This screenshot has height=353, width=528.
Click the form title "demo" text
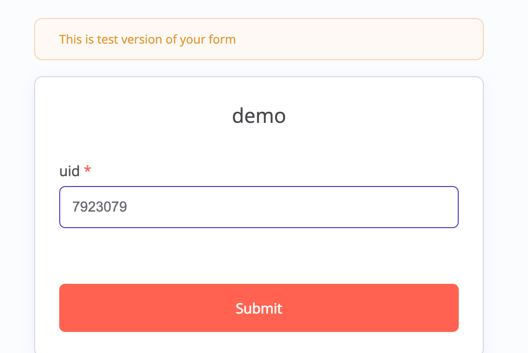pyautogui.click(x=258, y=116)
